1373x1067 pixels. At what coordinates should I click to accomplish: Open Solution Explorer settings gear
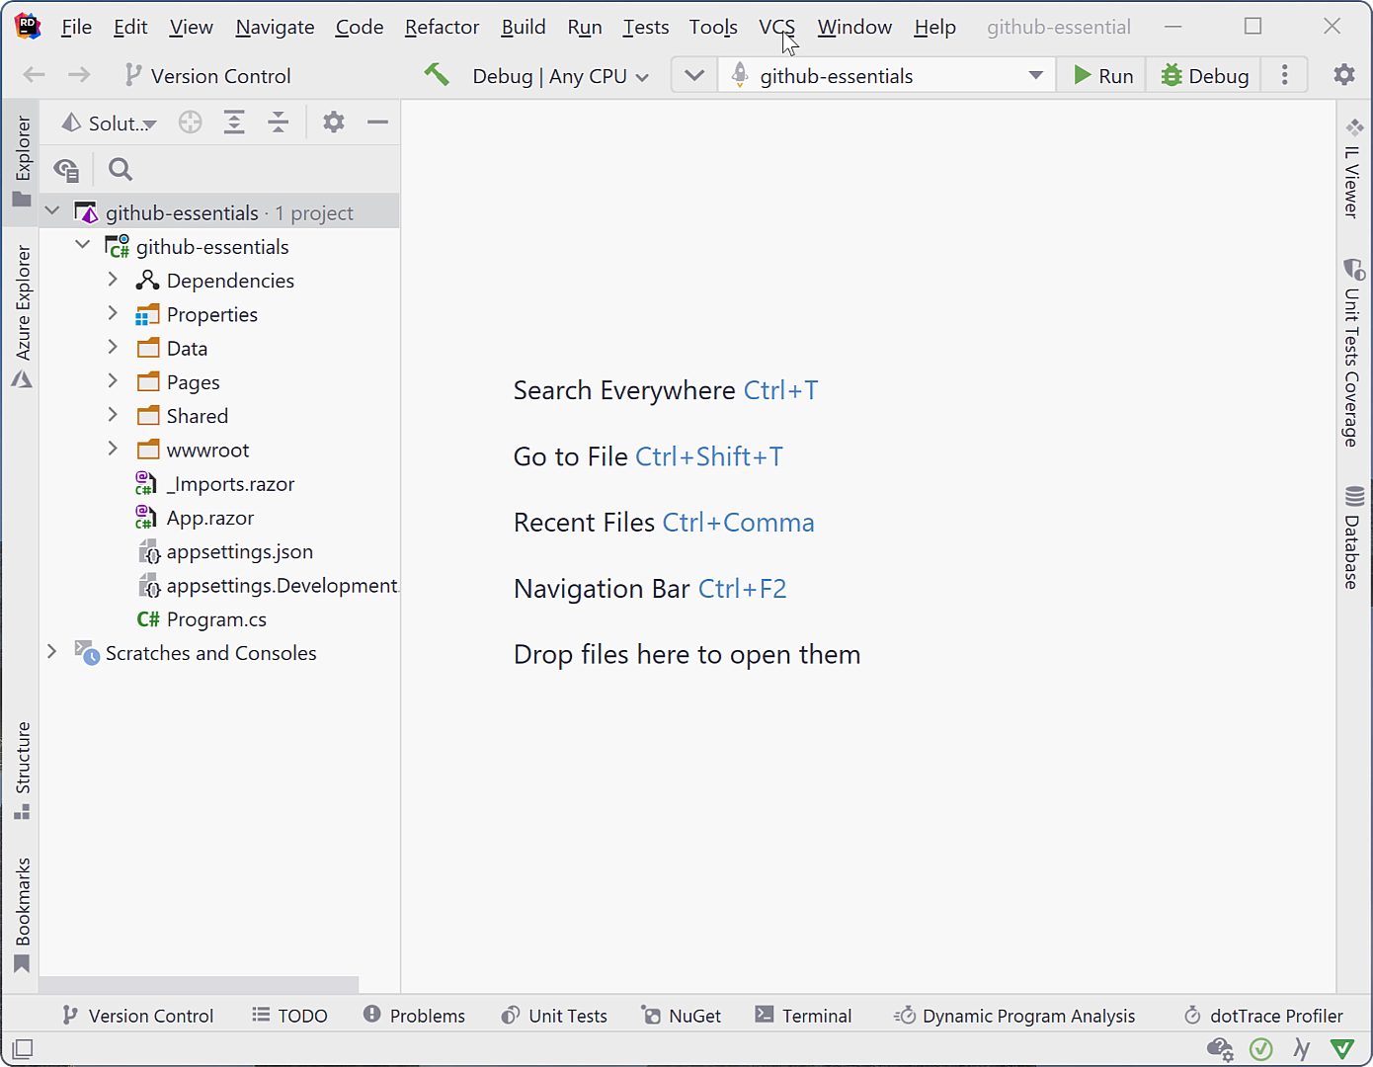point(334,122)
